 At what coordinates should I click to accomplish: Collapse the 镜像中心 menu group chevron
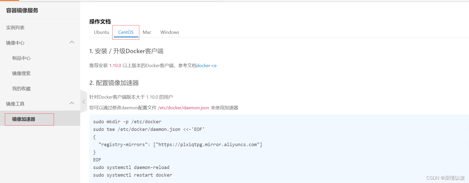coord(72,42)
